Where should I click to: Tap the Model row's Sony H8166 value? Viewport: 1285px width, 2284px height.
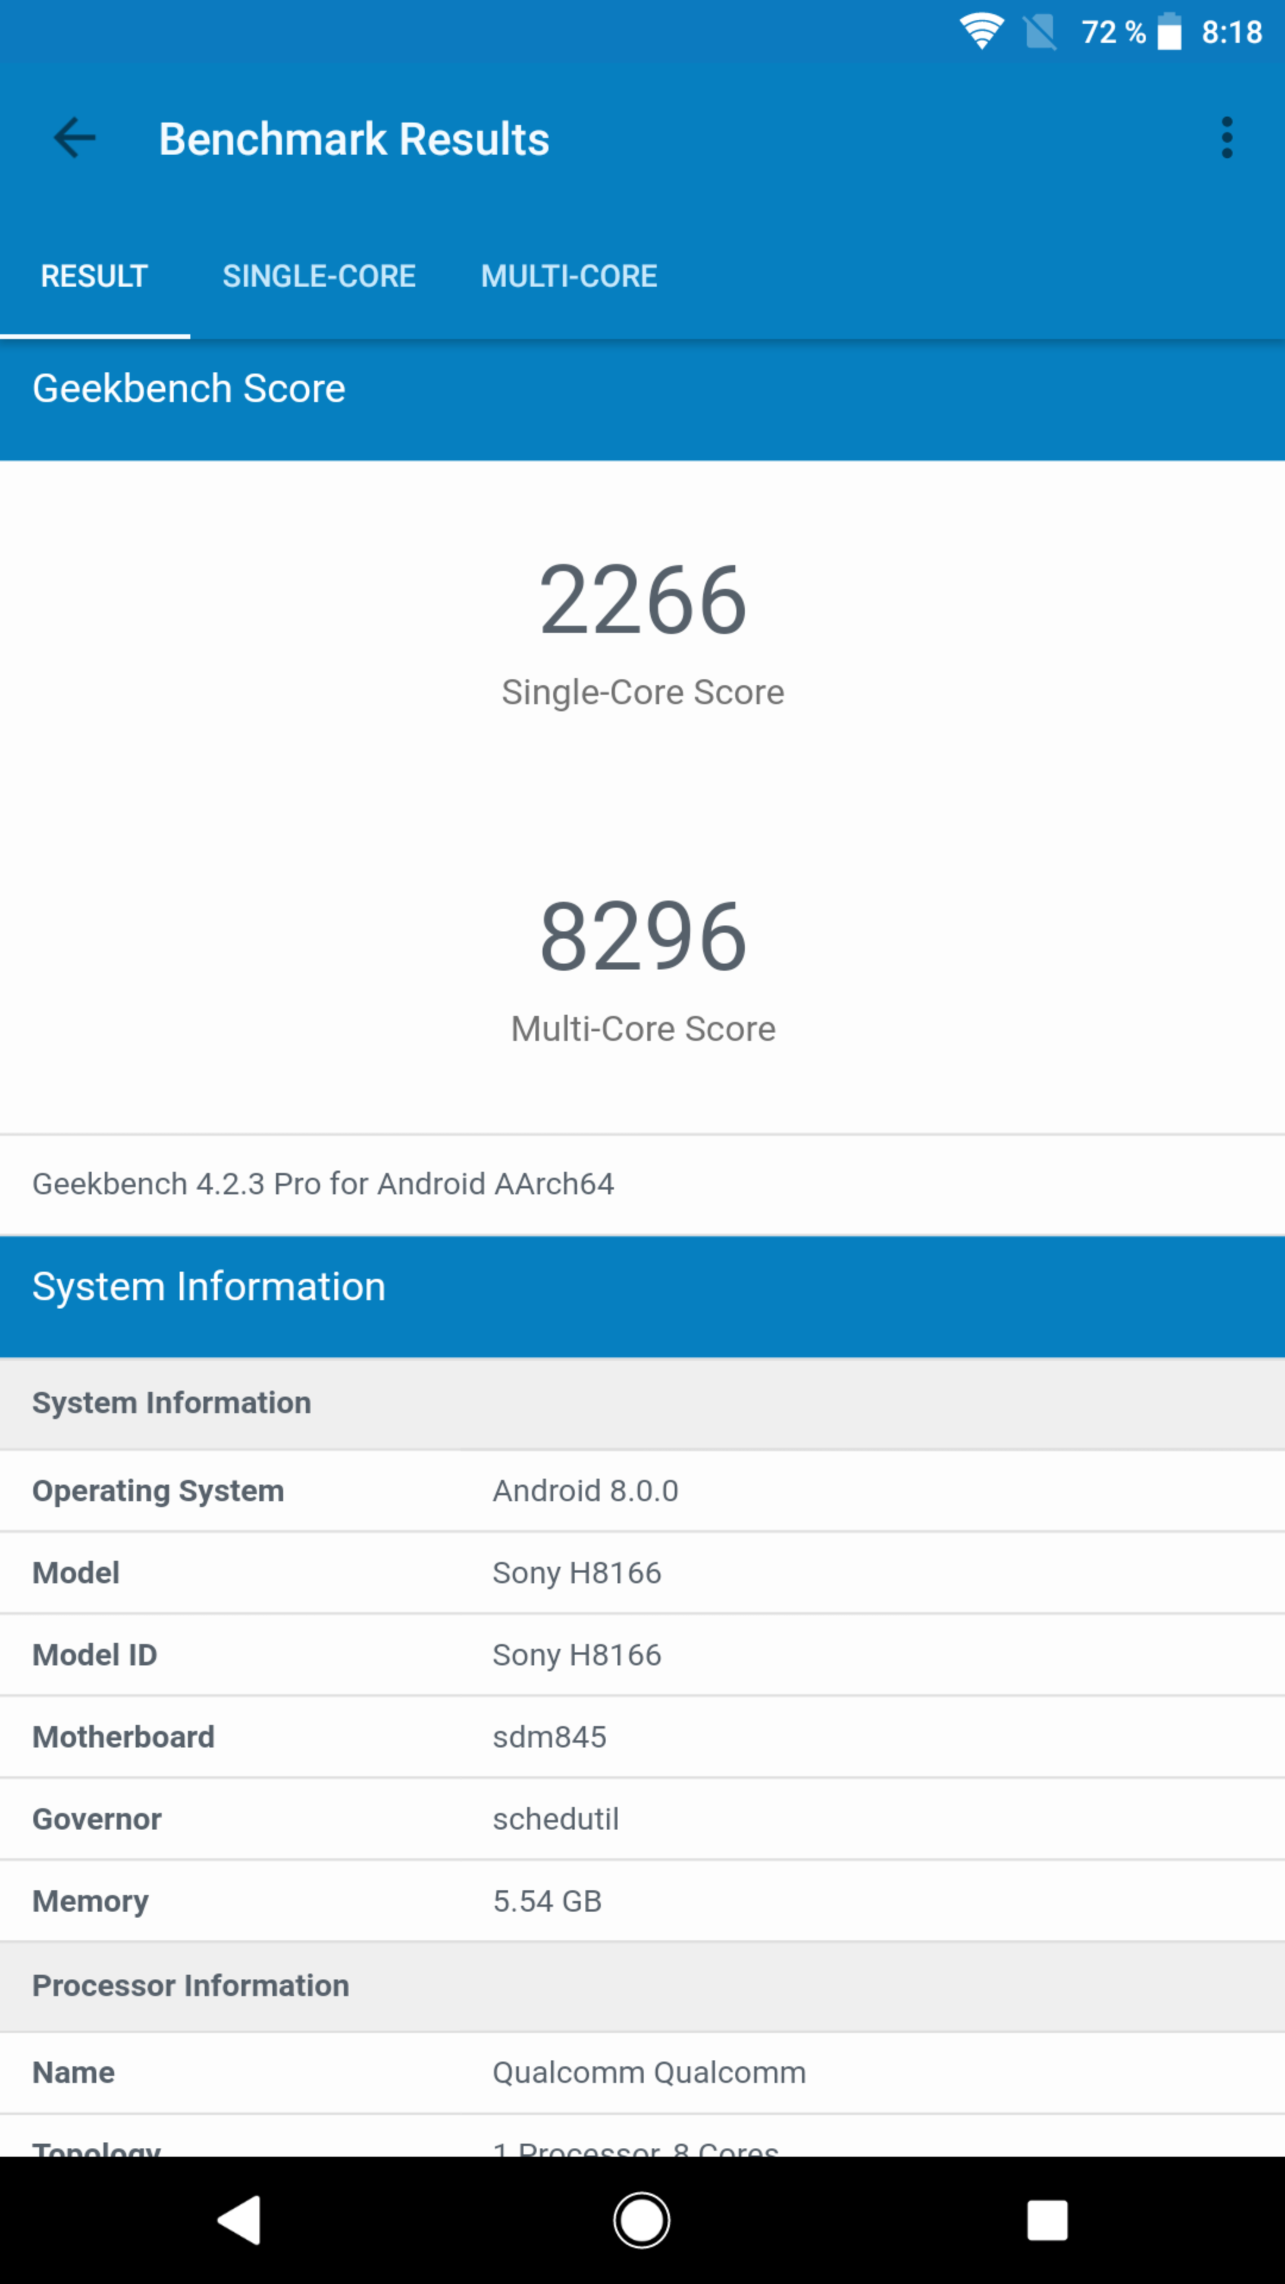pos(577,1573)
